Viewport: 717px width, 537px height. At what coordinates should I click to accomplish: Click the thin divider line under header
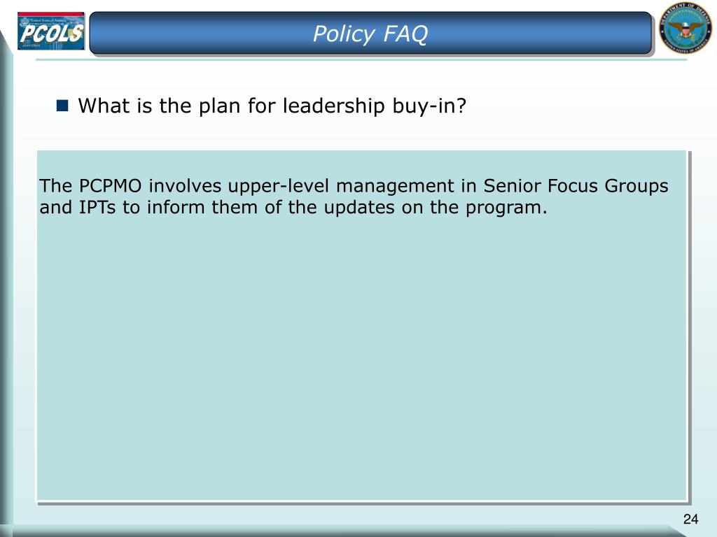[x=361, y=60]
